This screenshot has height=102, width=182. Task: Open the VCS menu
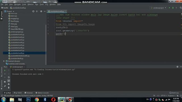tap(47, 5)
